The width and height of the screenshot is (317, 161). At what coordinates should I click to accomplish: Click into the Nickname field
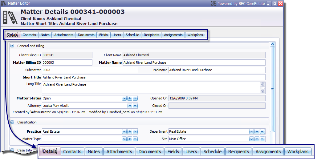coord(217,70)
